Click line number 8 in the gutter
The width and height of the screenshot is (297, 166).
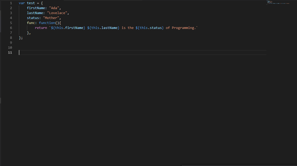click(11, 38)
